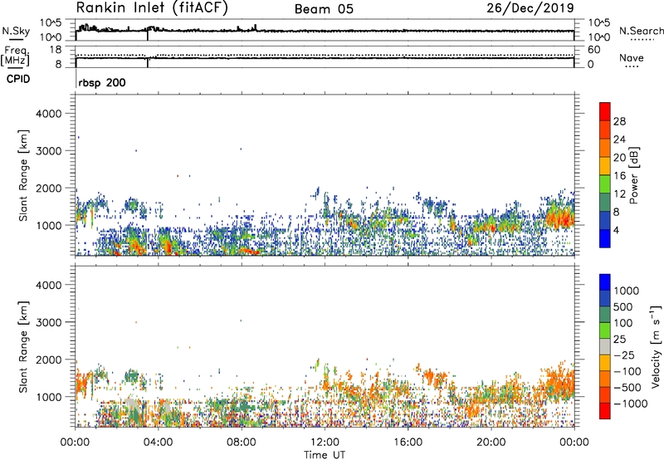Click the '04:00' time axis tick label
Viewport: 664px width, 460px height.
click(159, 443)
